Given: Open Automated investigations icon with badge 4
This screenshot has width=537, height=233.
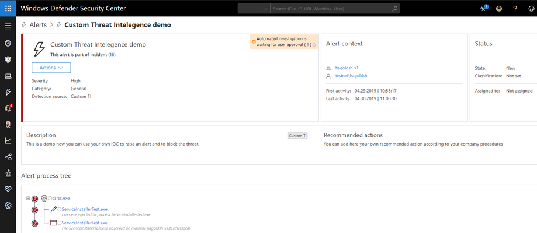Looking at the screenshot, I should [8, 109].
